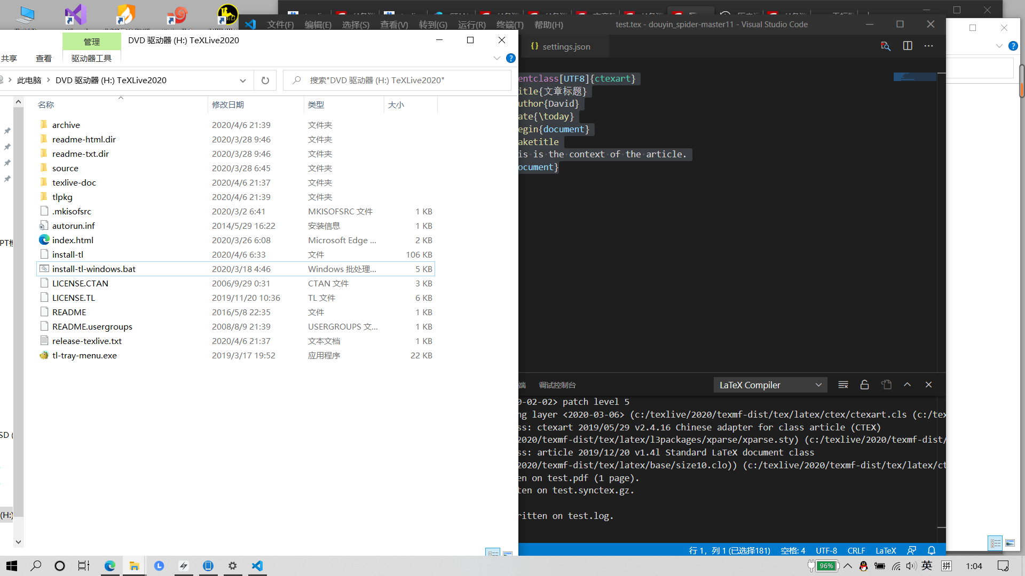
Task: Toggle terminal scroll lock padlock
Action: (x=865, y=385)
